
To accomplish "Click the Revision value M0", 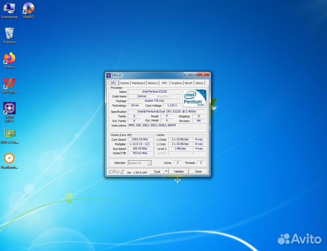I will pos(199,121).
